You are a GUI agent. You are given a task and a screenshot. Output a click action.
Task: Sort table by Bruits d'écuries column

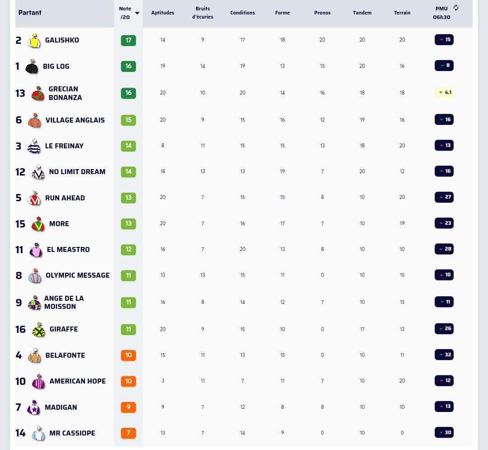(x=202, y=13)
